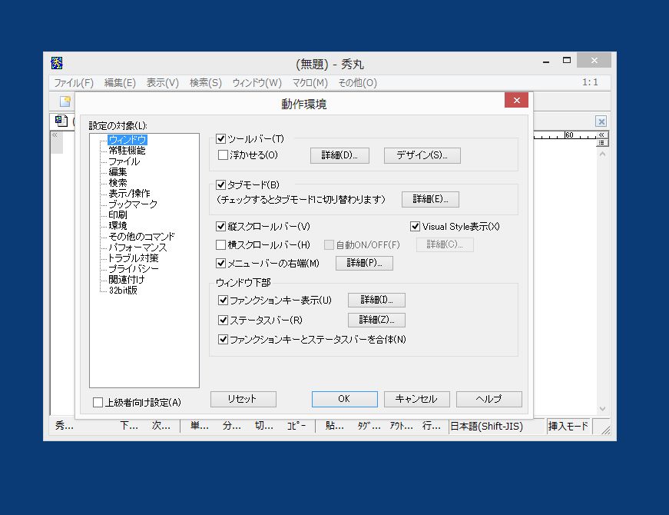Open function key 詳細(I)... settings

tap(376, 301)
